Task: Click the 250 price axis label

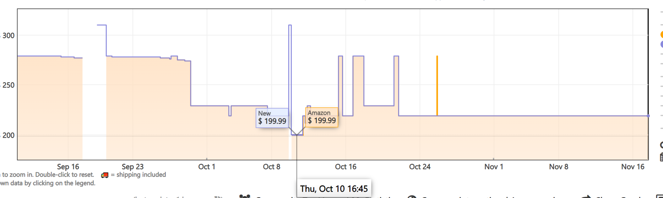Action: click(x=8, y=85)
